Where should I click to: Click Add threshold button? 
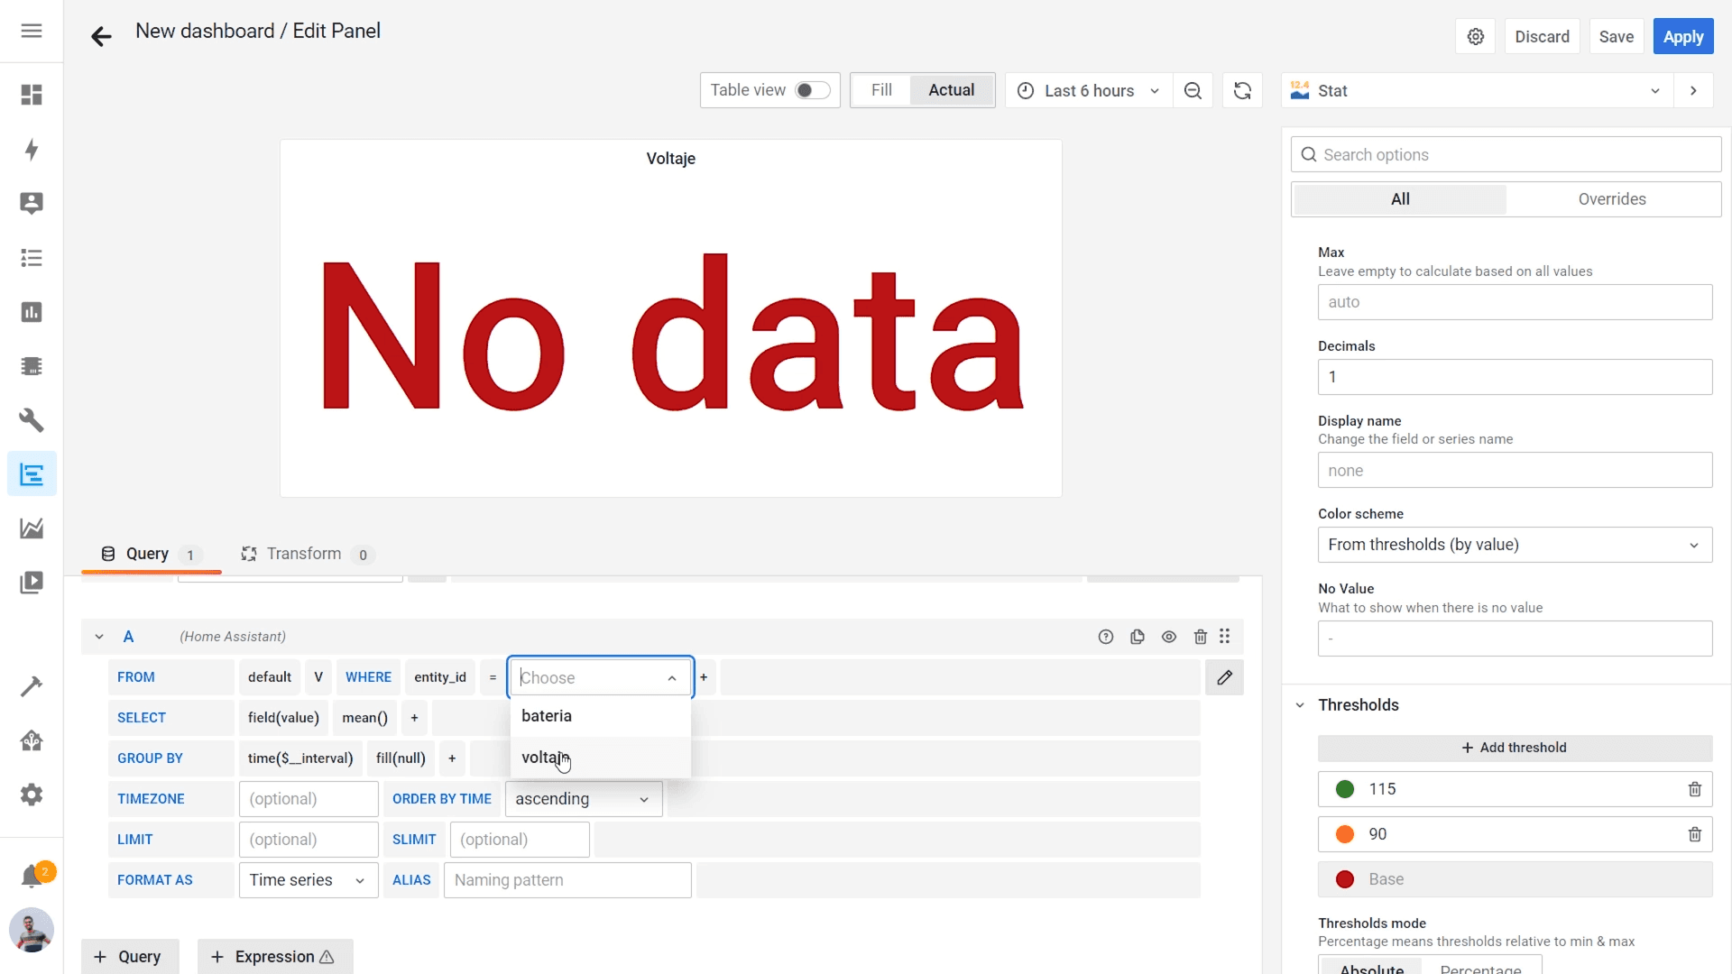[x=1514, y=748]
